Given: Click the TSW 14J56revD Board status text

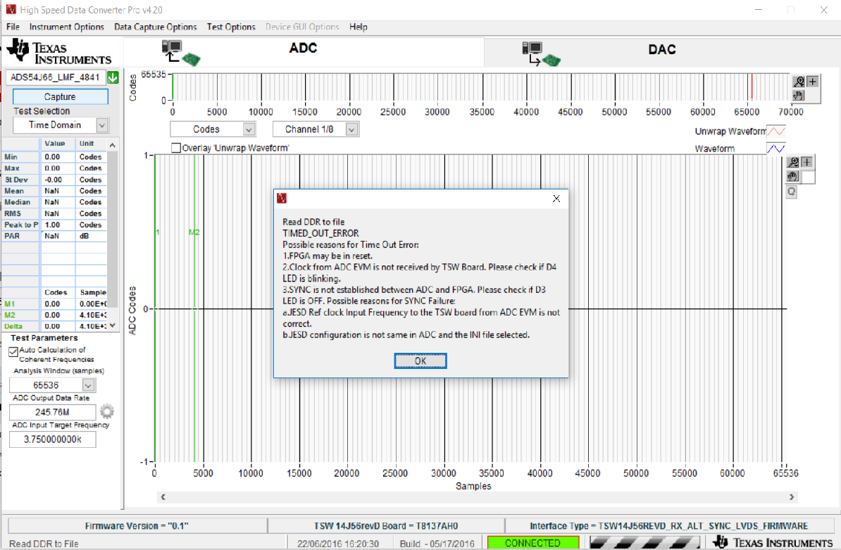Looking at the screenshot, I should click(386, 526).
